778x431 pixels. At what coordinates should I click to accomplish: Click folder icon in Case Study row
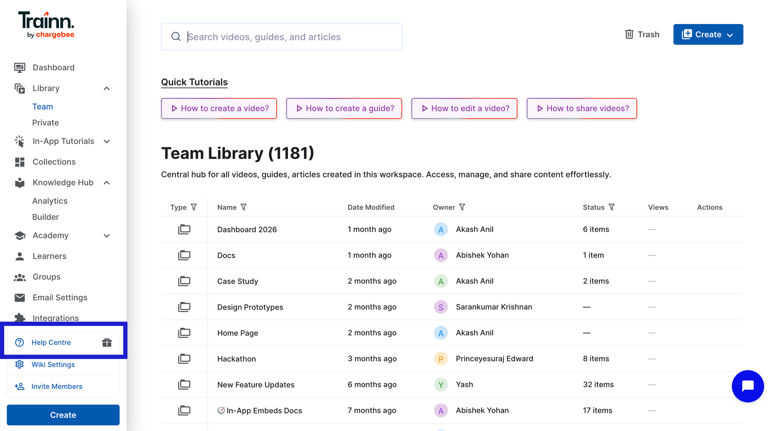pyautogui.click(x=184, y=281)
